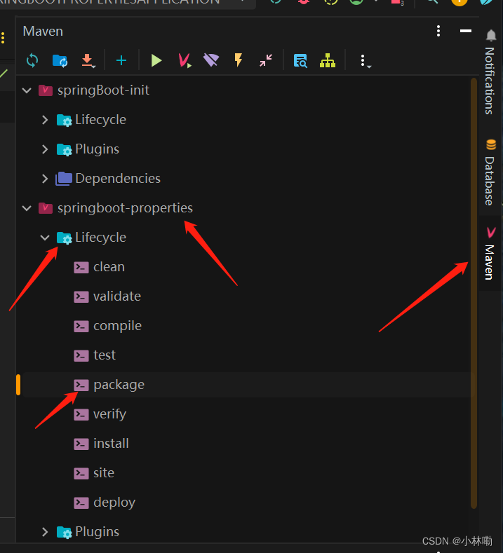Click goal icon next to deploy

coord(81,503)
